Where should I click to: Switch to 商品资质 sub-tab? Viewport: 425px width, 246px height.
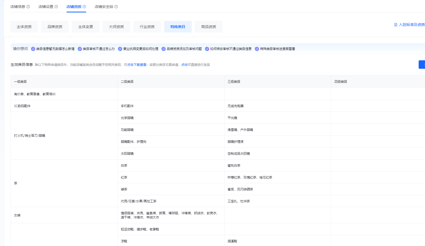pos(209,27)
